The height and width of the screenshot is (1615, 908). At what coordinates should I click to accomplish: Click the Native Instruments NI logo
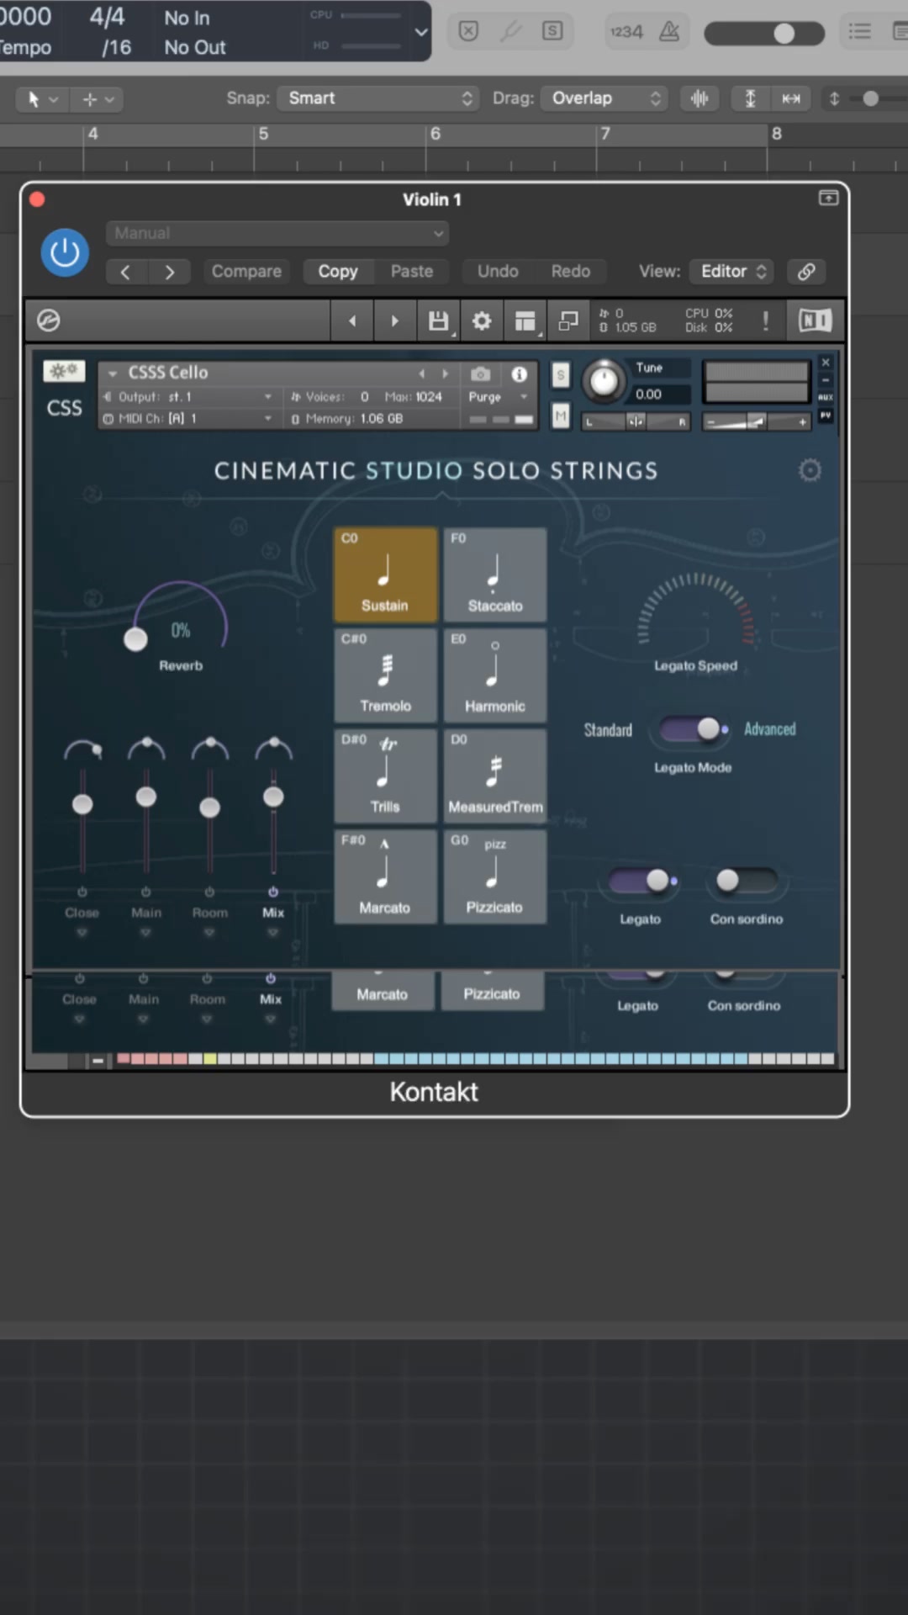pos(815,320)
